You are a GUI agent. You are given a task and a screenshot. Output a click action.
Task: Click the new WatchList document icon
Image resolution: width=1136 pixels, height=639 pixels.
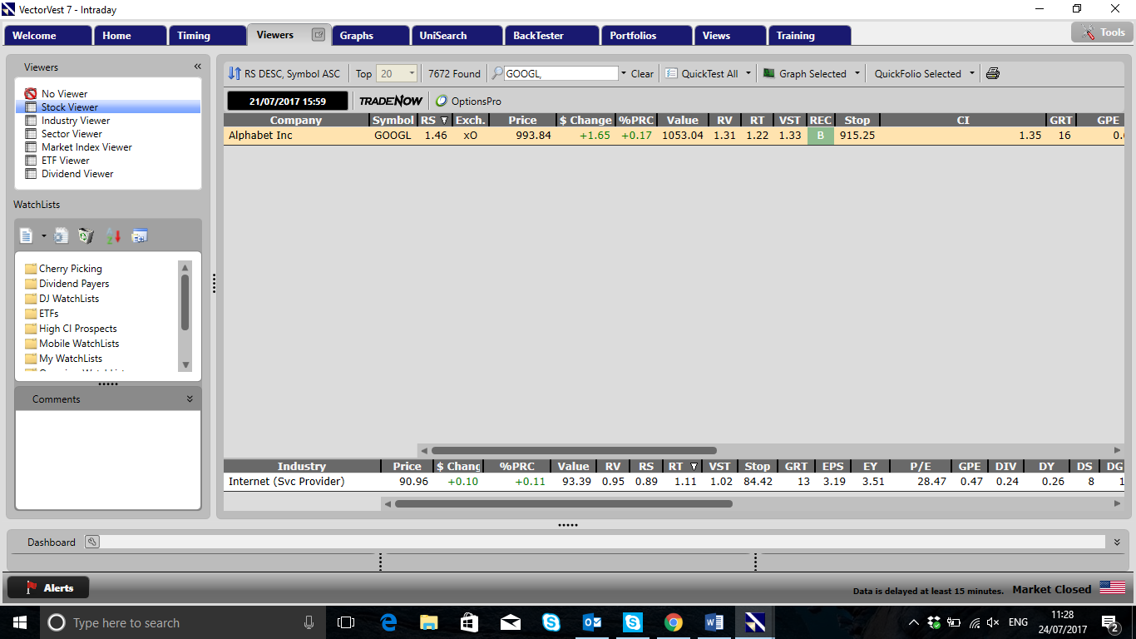point(26,235)
